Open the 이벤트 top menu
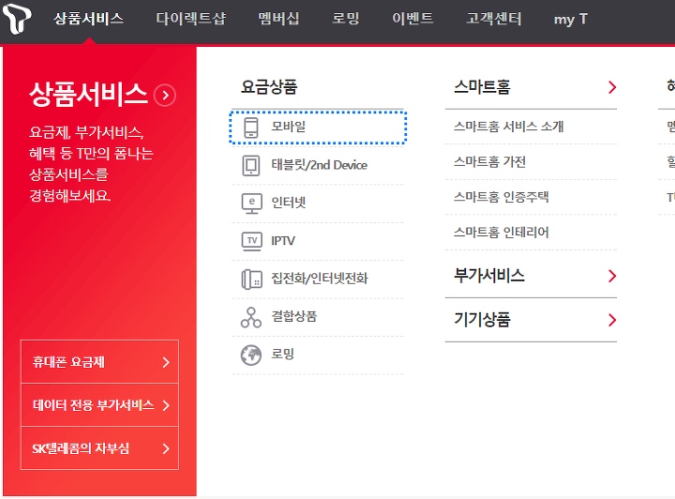The width and height of the screenshot is (675, 499). coord(412,19)
